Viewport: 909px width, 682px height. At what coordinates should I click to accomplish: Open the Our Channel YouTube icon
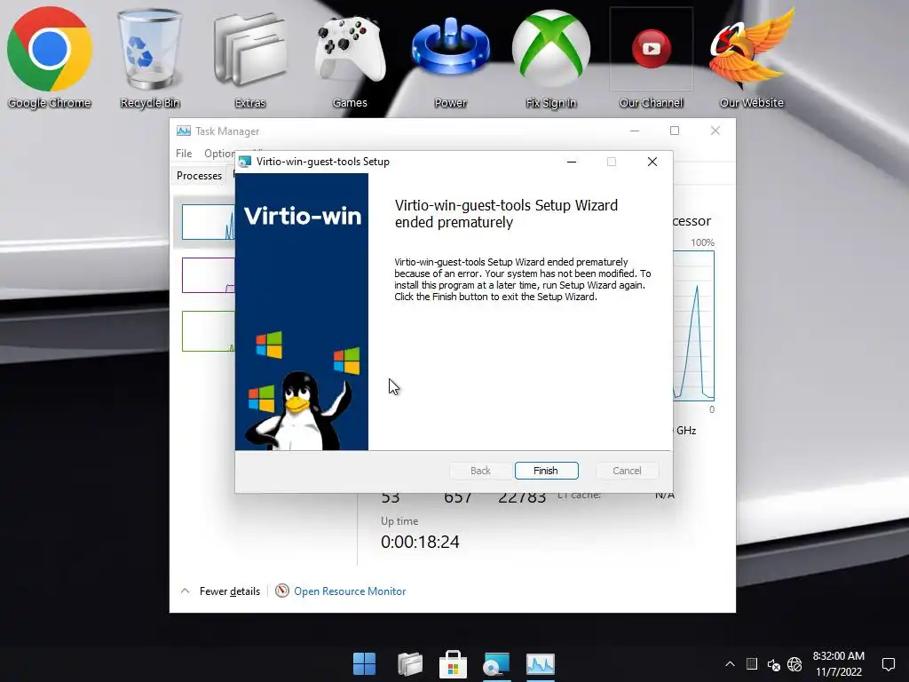coord(651,58)
